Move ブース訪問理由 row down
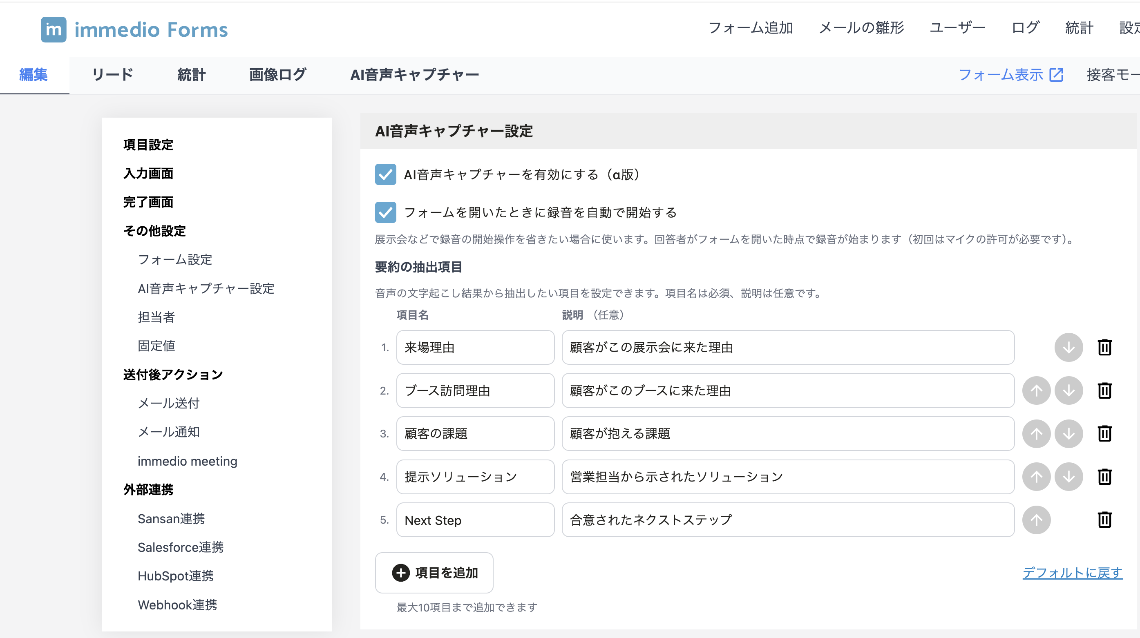Image resolution: width=1140 pixels, height=638 pixels. coord(1068,390)
